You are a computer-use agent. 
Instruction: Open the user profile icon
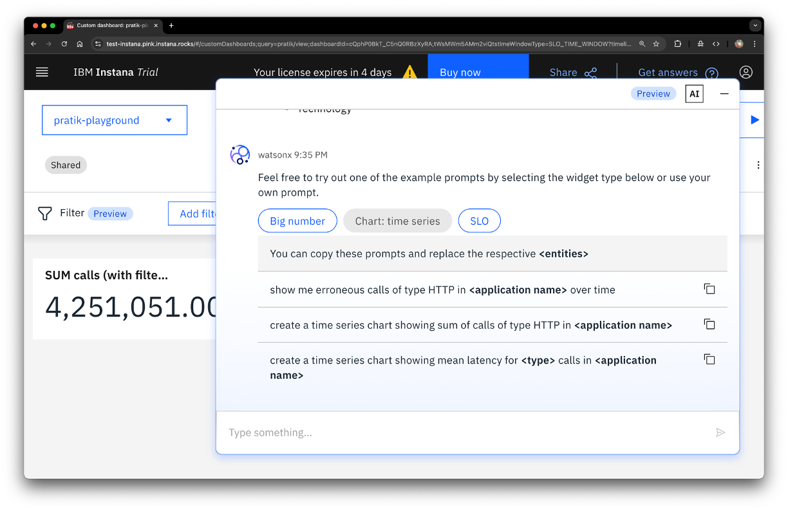pos(746,72)
